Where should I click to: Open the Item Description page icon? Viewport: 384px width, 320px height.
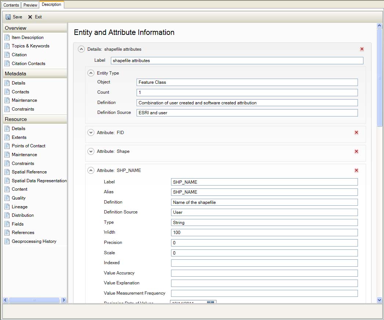point(7,37)
